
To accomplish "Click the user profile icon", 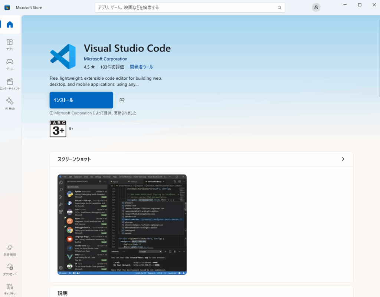I will (x=316, y=7).
